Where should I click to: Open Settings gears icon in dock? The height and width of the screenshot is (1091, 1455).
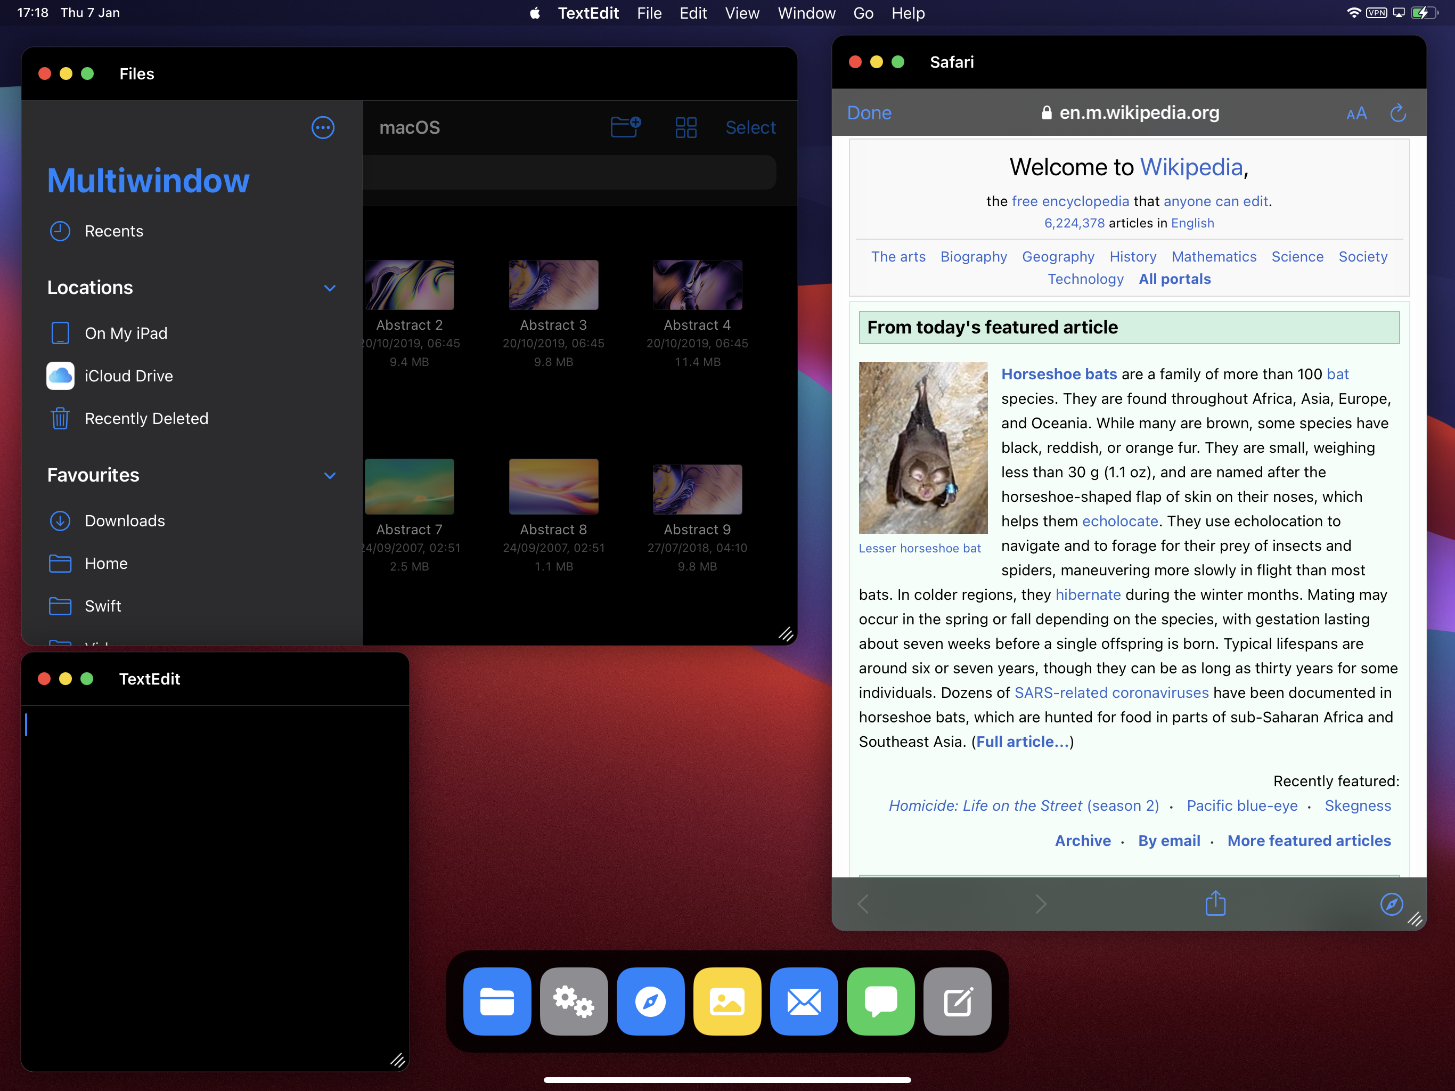click(x=574, y=1001)
